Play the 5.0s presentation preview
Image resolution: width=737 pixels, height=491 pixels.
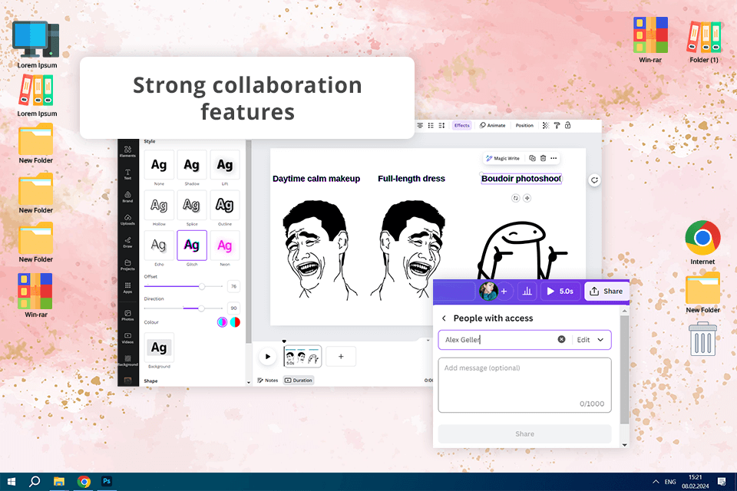(x=560, y=292)
